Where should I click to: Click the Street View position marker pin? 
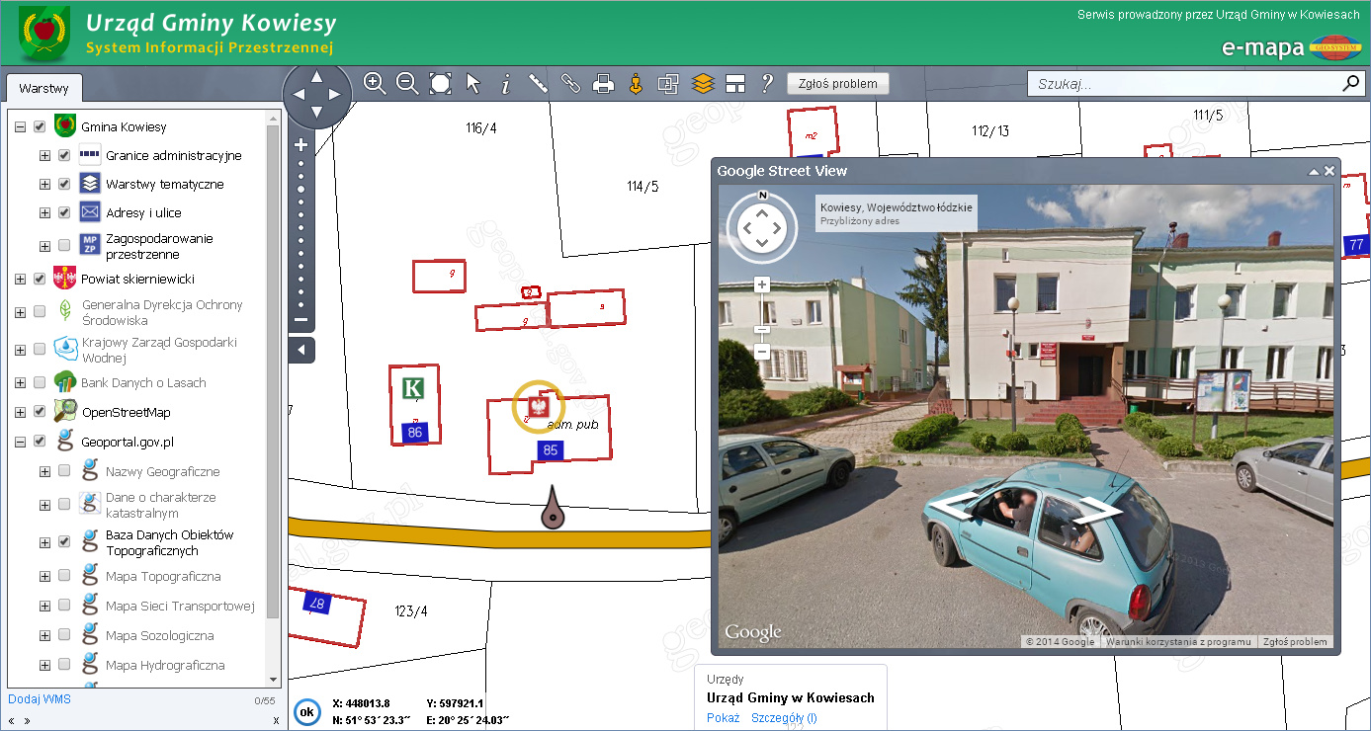tap(554, 508)
